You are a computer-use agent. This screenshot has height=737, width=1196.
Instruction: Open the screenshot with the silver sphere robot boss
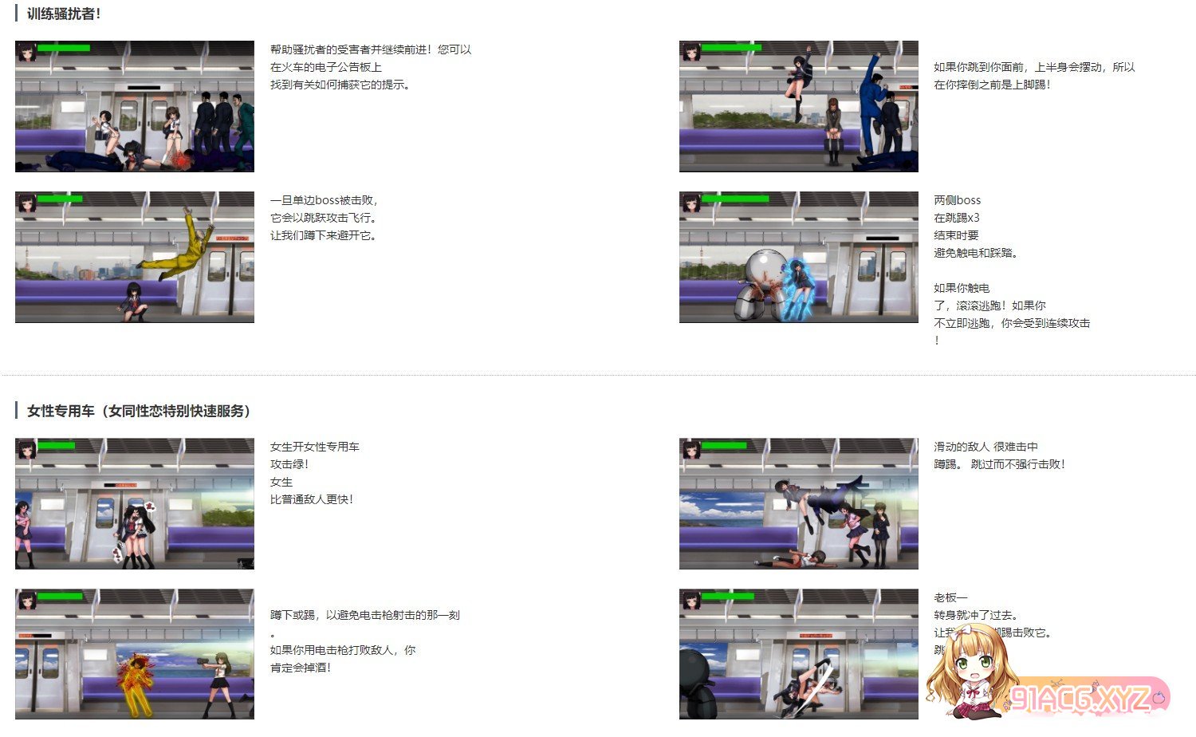coord(798,257)
